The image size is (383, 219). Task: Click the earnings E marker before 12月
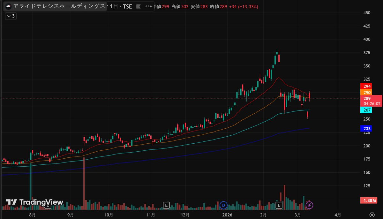166,205
